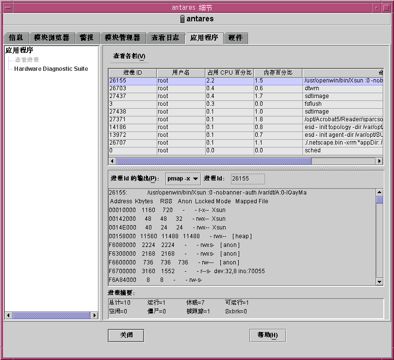Click the [ heap ] line in pmap output

coord(180,236)
